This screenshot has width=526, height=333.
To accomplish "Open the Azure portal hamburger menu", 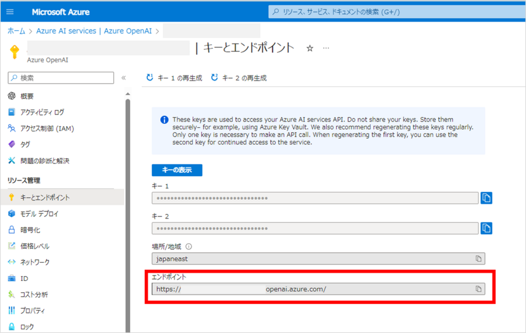I will (10, 12).
